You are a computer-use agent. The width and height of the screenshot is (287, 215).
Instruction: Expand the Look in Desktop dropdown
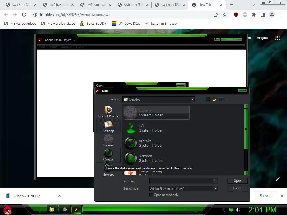[192, 99]
